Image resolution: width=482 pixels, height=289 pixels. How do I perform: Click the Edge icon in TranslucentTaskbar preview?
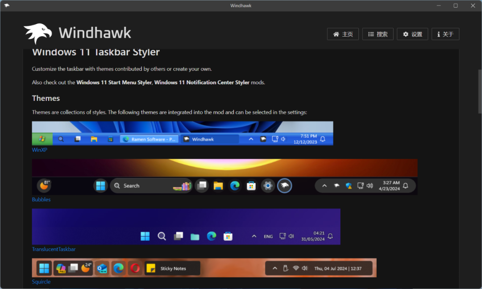[212, 236]
